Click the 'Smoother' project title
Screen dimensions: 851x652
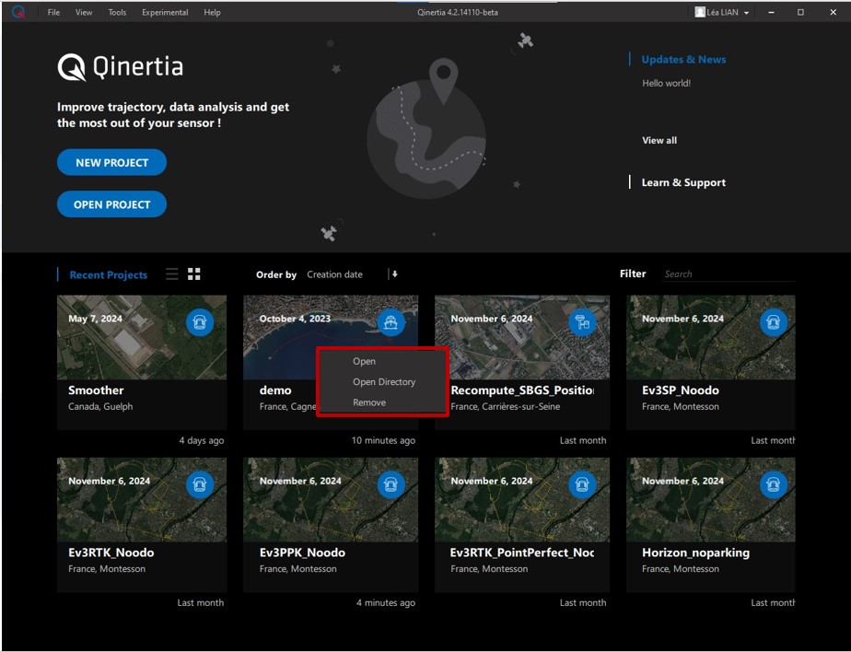pos(96,390)
